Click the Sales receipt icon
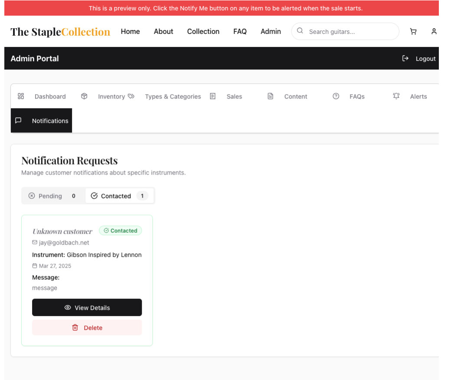The image size is (451, 380). click(212, 96)
